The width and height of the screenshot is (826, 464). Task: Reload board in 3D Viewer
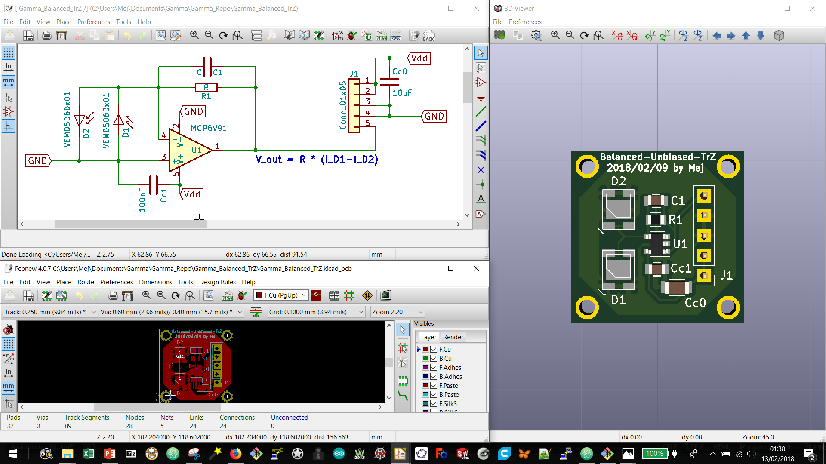pyautogui.click(x=499, y=36)
